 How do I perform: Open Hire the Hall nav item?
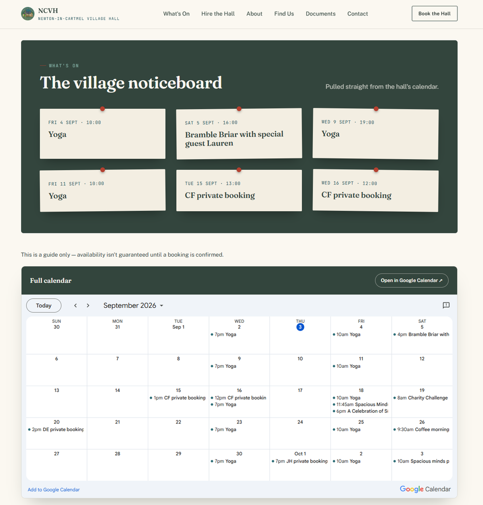pos(218,14)
